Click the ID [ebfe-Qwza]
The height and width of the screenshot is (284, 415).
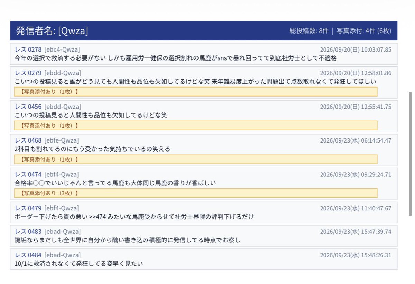click(62, 140)
